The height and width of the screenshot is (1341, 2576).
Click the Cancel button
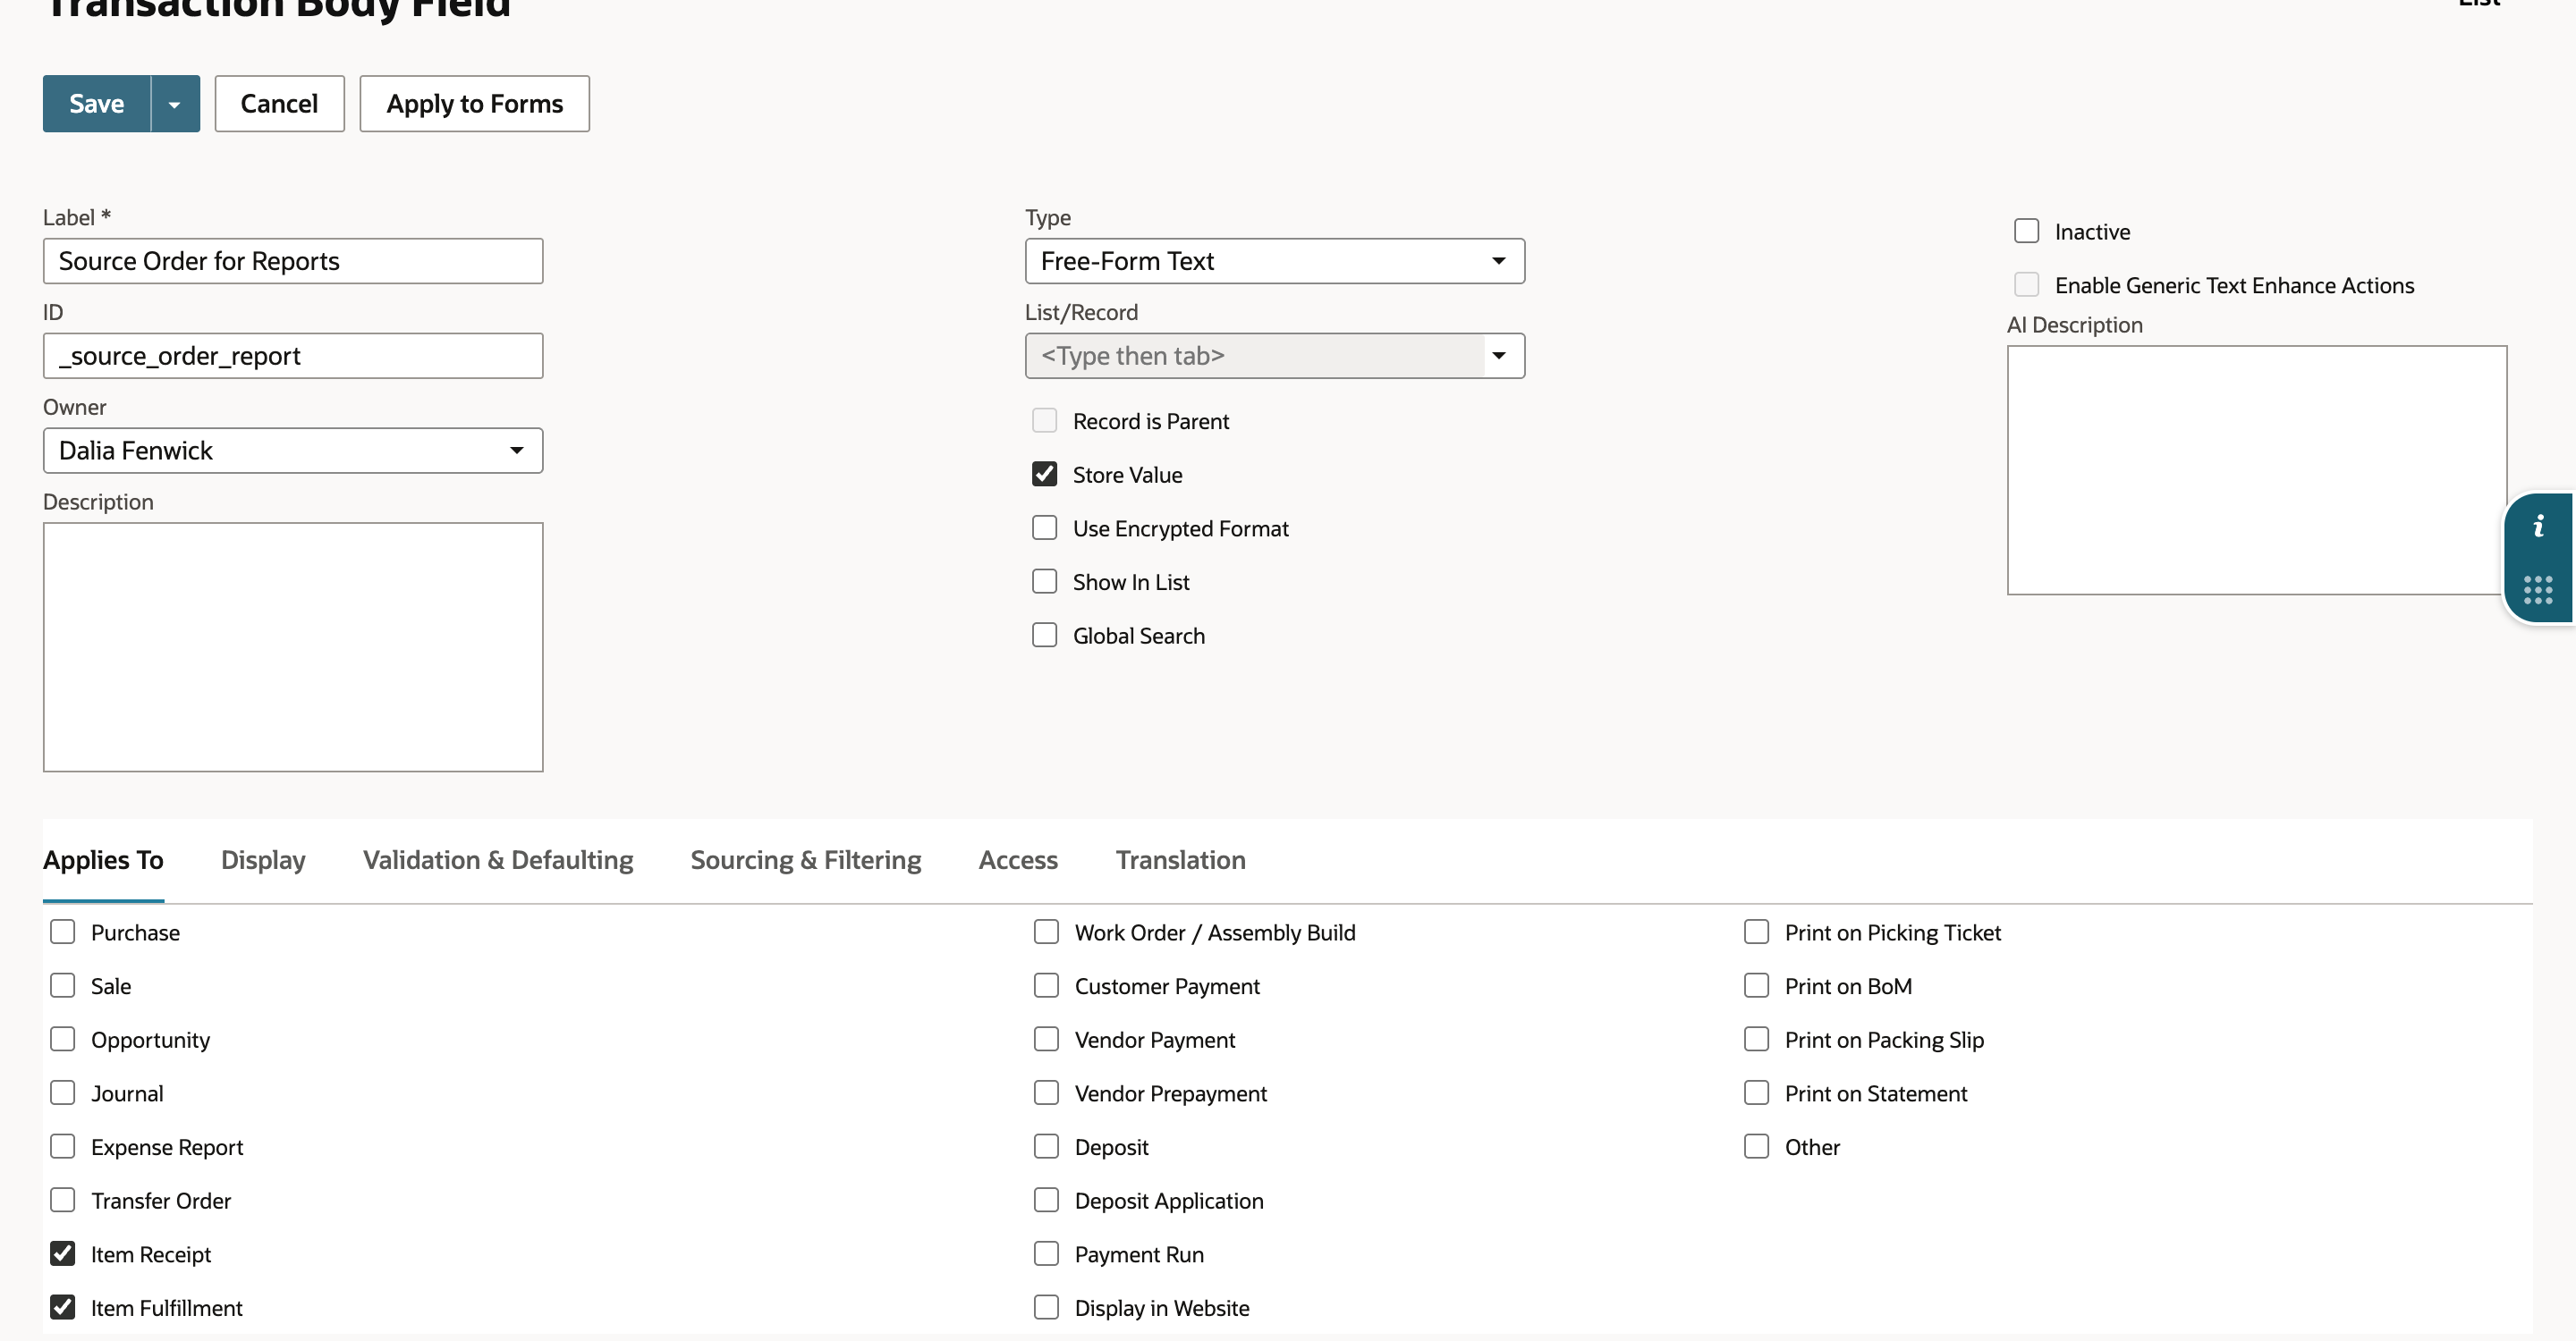click(279, 103)
